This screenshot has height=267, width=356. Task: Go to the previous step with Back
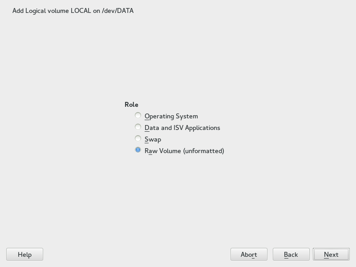291,255
